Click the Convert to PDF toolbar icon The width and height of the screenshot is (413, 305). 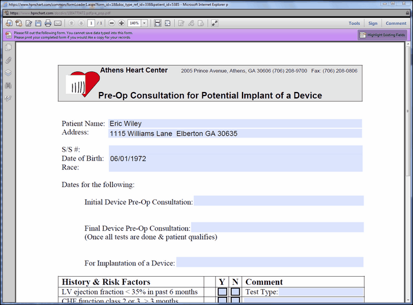coord(9,23)
